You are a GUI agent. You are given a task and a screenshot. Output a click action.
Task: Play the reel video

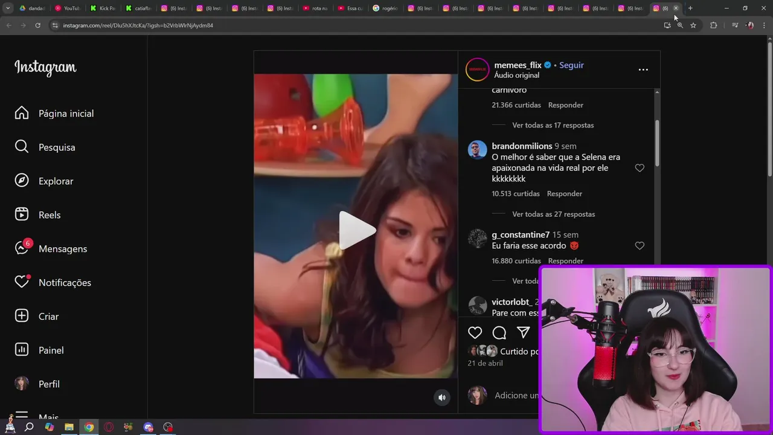coord(356,230)
